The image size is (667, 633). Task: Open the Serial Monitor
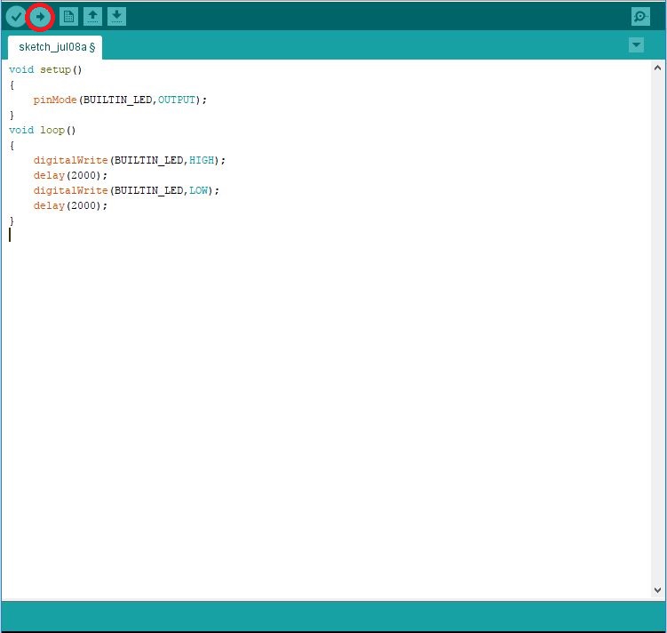pos(640,17)
